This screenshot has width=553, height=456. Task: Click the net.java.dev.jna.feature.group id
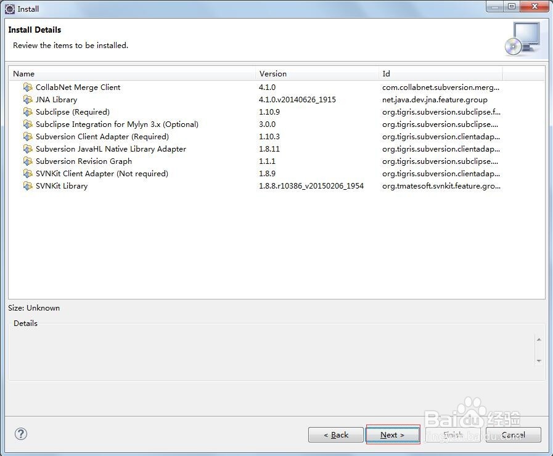tap(435, 99)
